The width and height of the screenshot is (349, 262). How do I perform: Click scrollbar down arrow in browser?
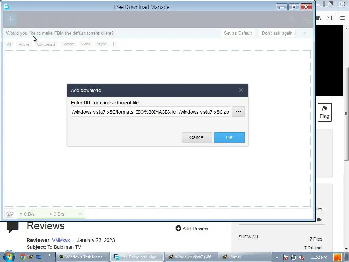pos(346,249)
